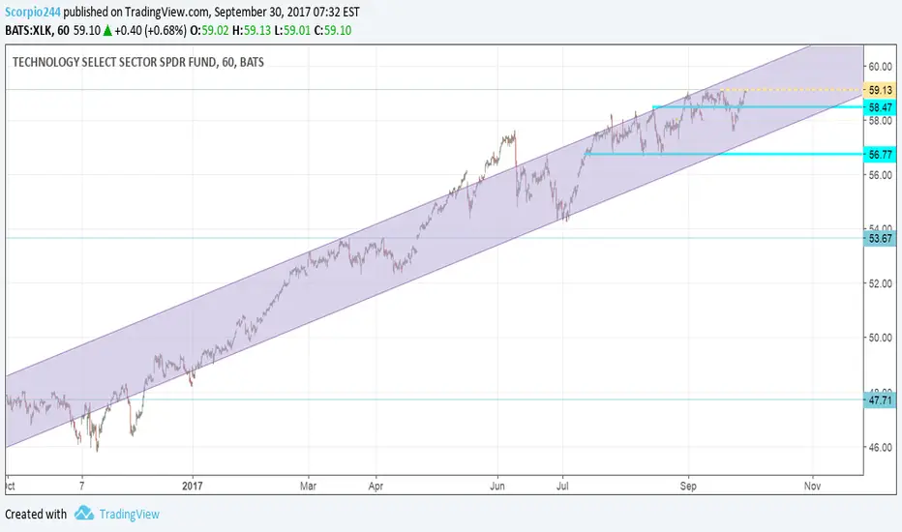Click the 56.00 price axis tick
The image size is (902, 532).
[x=880, y=175]
